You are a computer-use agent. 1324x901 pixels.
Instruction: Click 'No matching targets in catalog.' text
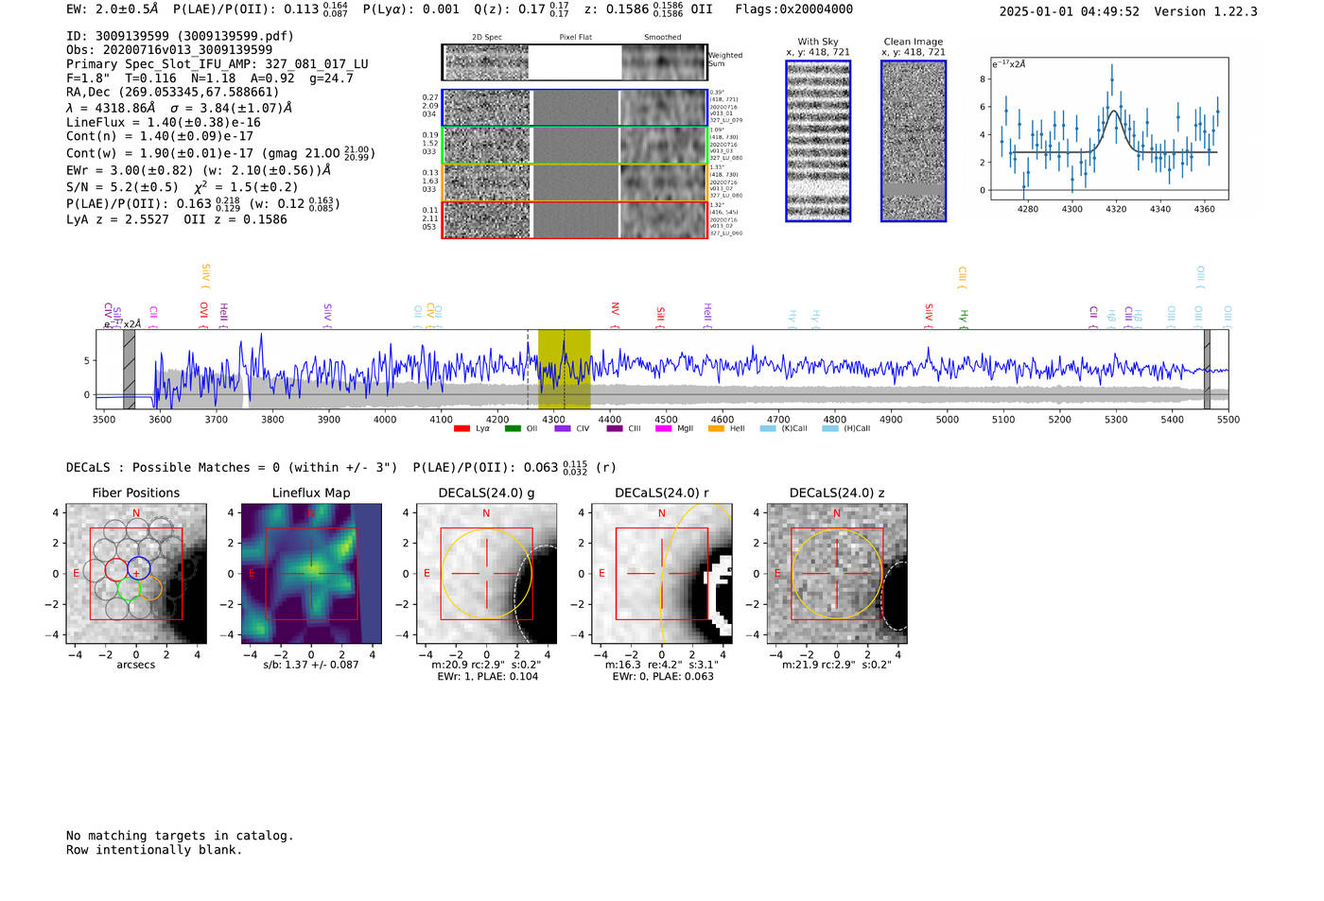click(x=180, y=836)
